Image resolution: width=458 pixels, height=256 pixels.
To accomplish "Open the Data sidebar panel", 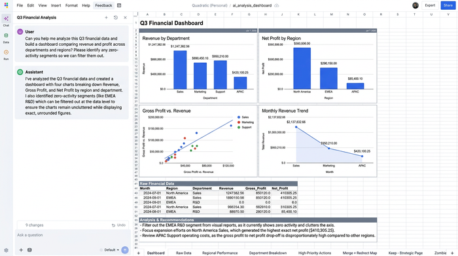I will pos(6,37).
